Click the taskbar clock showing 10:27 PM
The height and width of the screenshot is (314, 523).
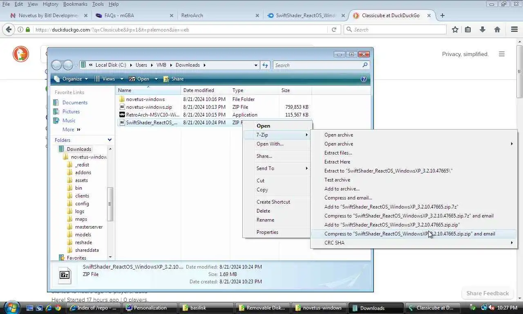pos(507,308)
